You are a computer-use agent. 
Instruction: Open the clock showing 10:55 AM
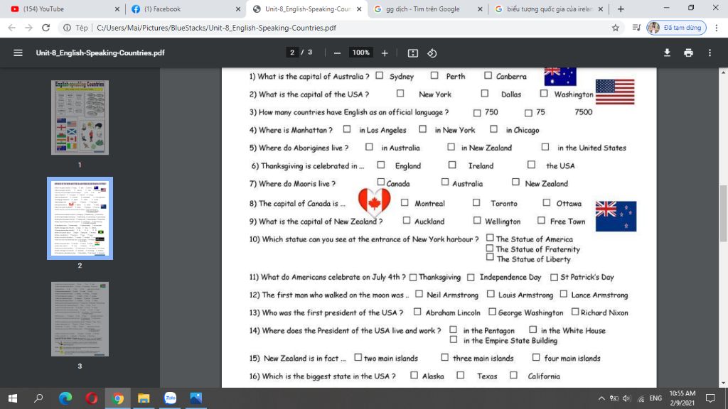pos(682,398)
